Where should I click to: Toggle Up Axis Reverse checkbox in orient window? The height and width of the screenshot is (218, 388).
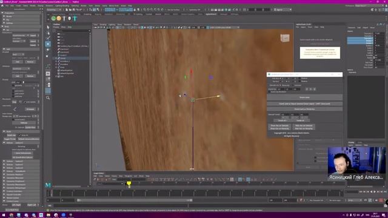299,81
